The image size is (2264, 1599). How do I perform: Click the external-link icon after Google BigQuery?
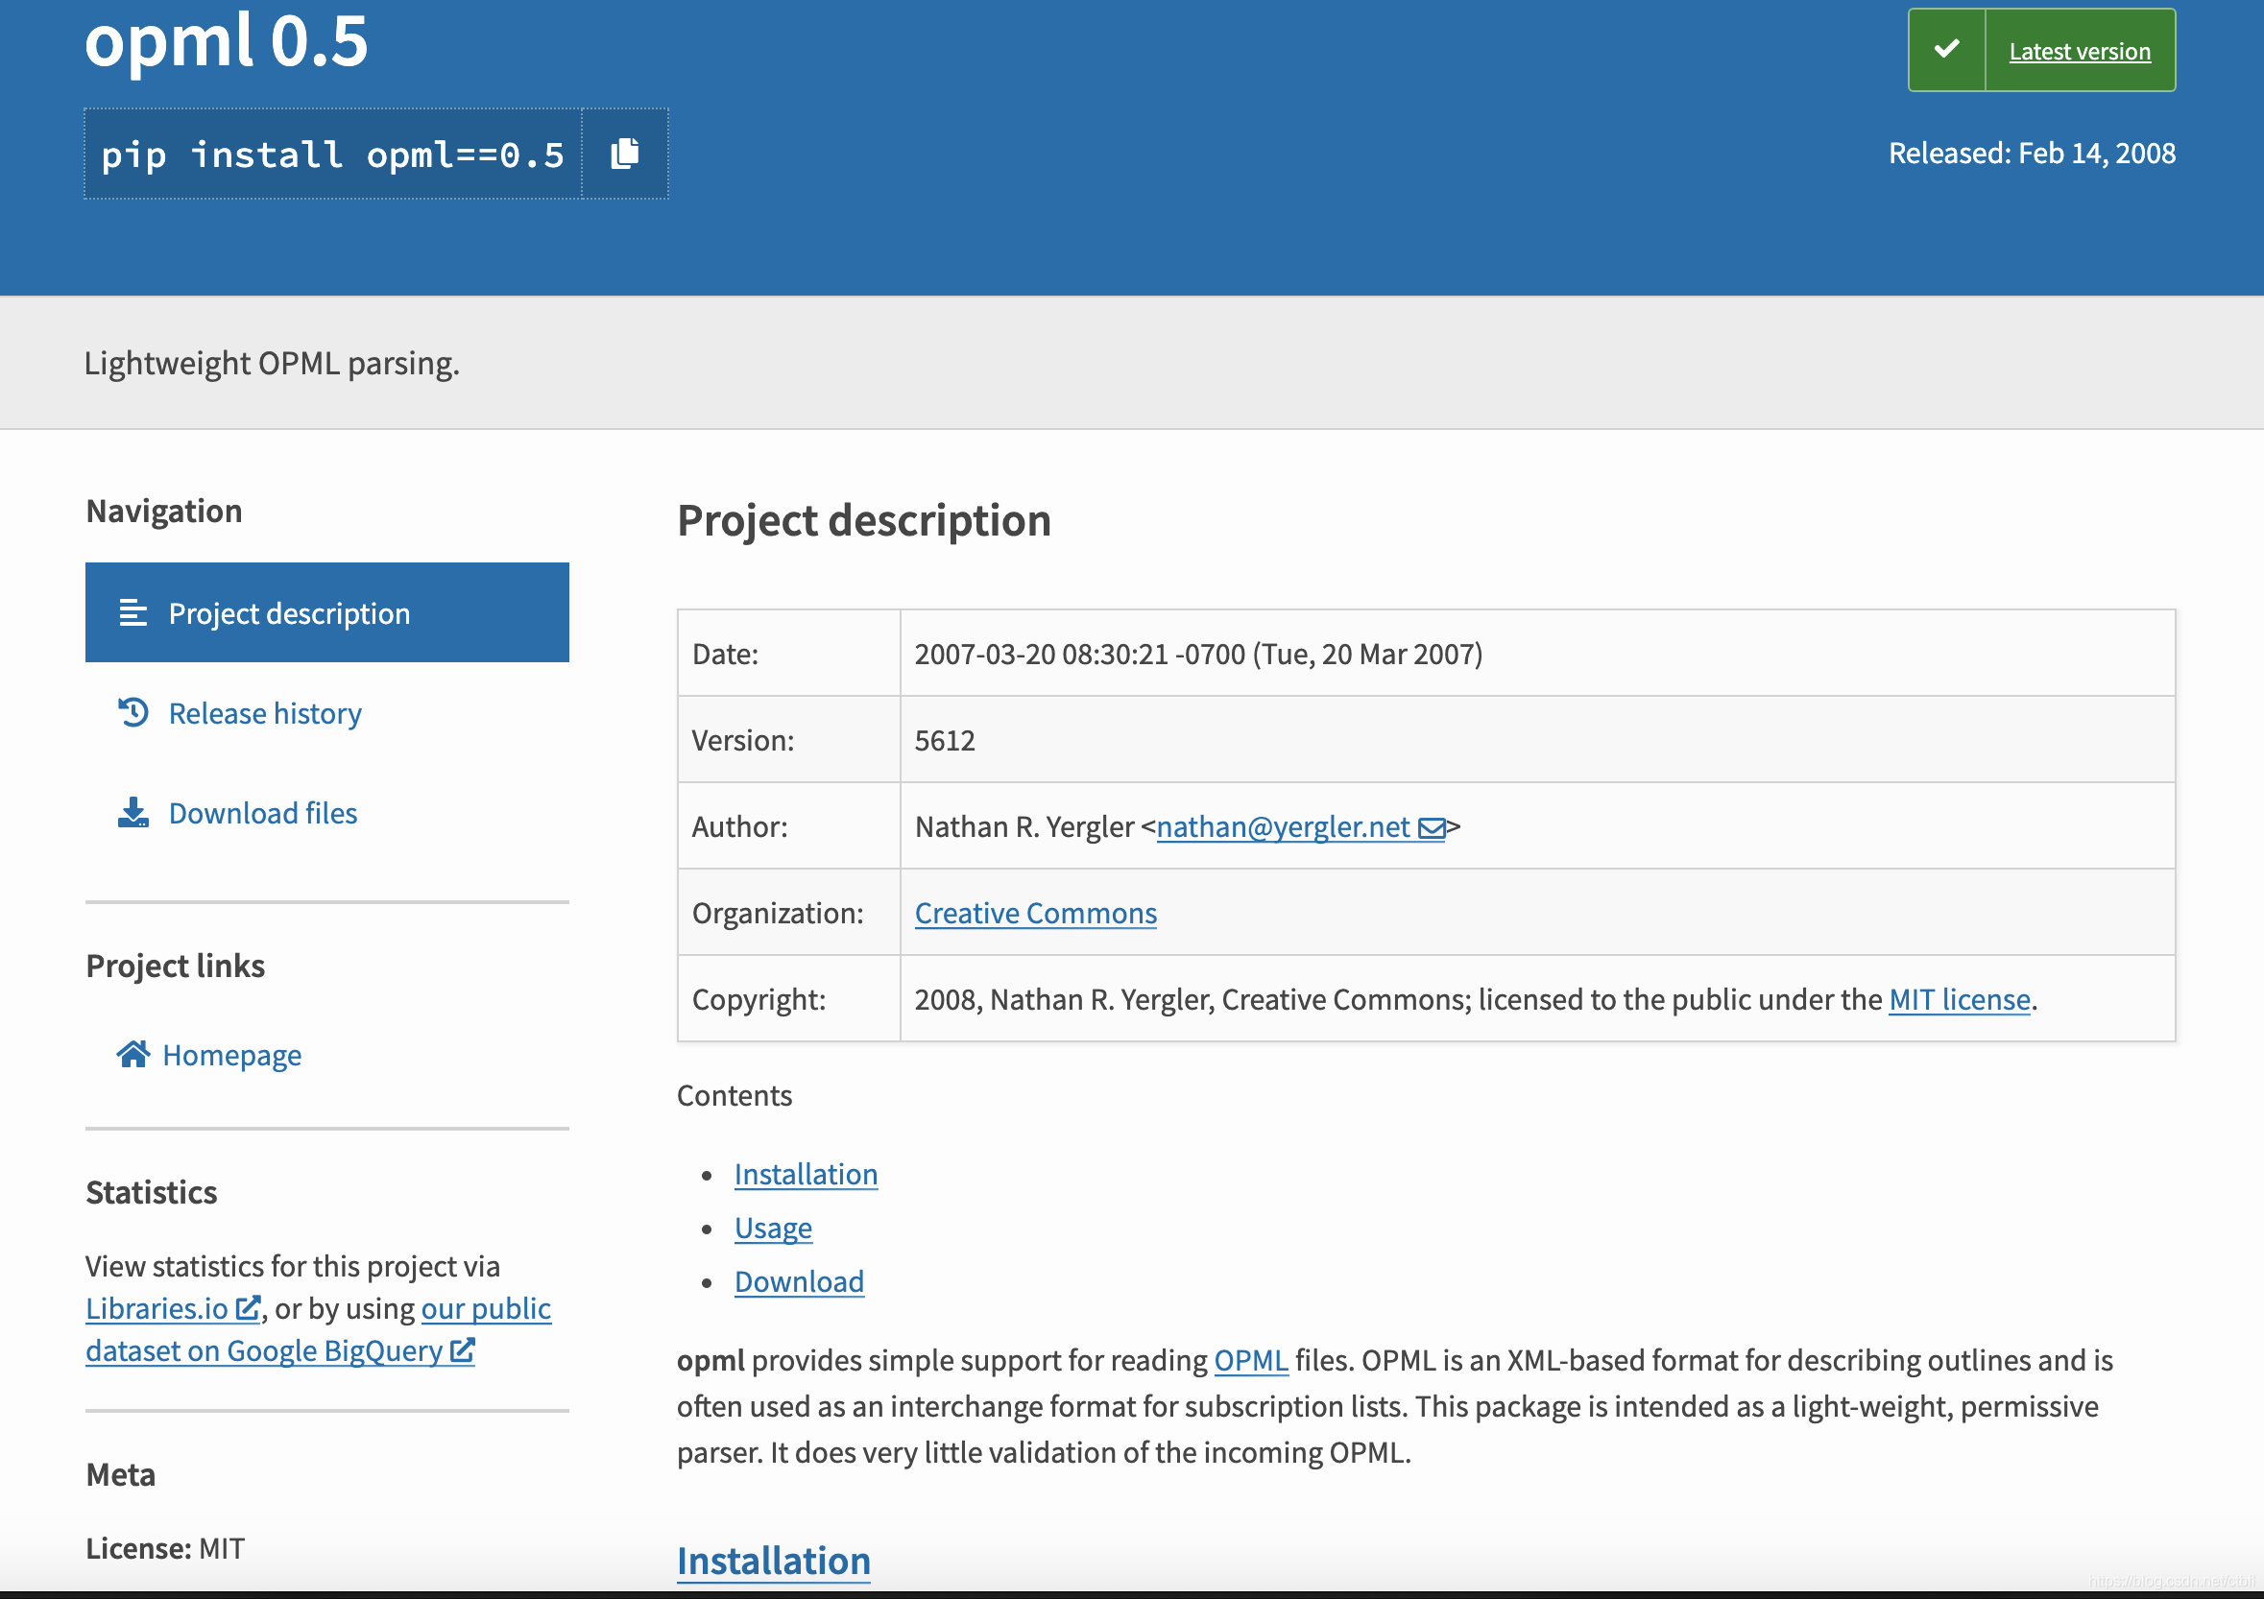click(463, 1350)
